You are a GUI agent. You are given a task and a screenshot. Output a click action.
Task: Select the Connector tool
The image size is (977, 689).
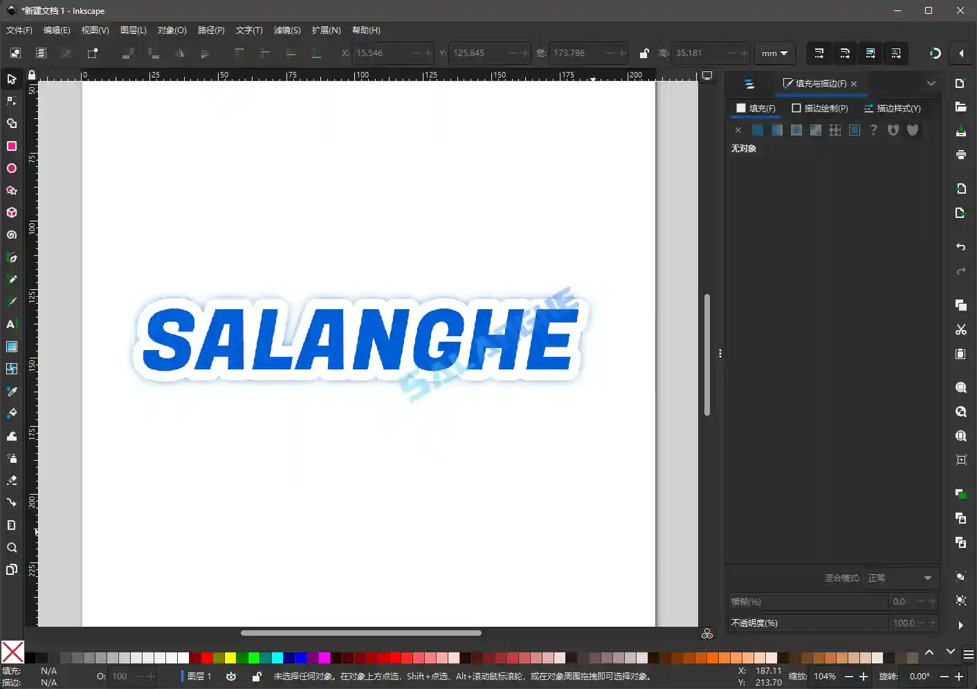click(x=12, y=502)
